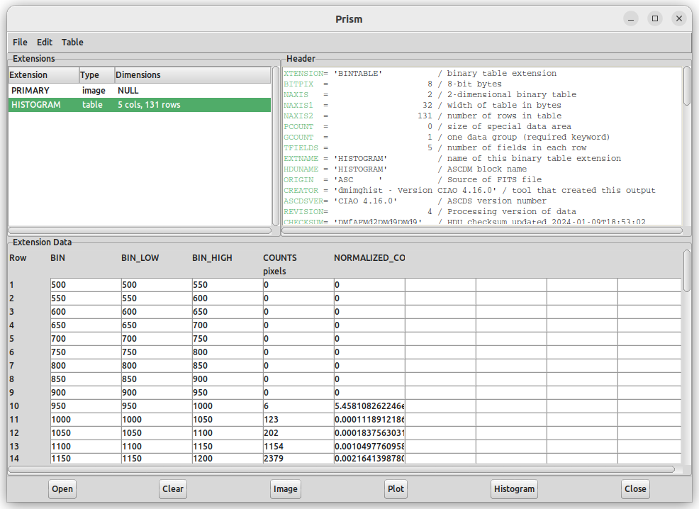Image resolution: width=699 pixels, height=509 pixels.
Task: Select COUNTS cell showing 1154
Action: click(x=298, y=447)
